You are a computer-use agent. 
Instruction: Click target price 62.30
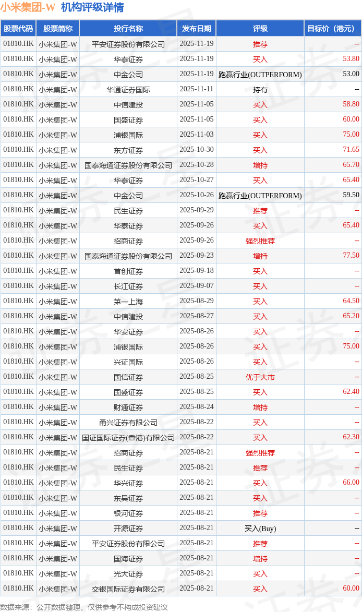tap(351, 438)
